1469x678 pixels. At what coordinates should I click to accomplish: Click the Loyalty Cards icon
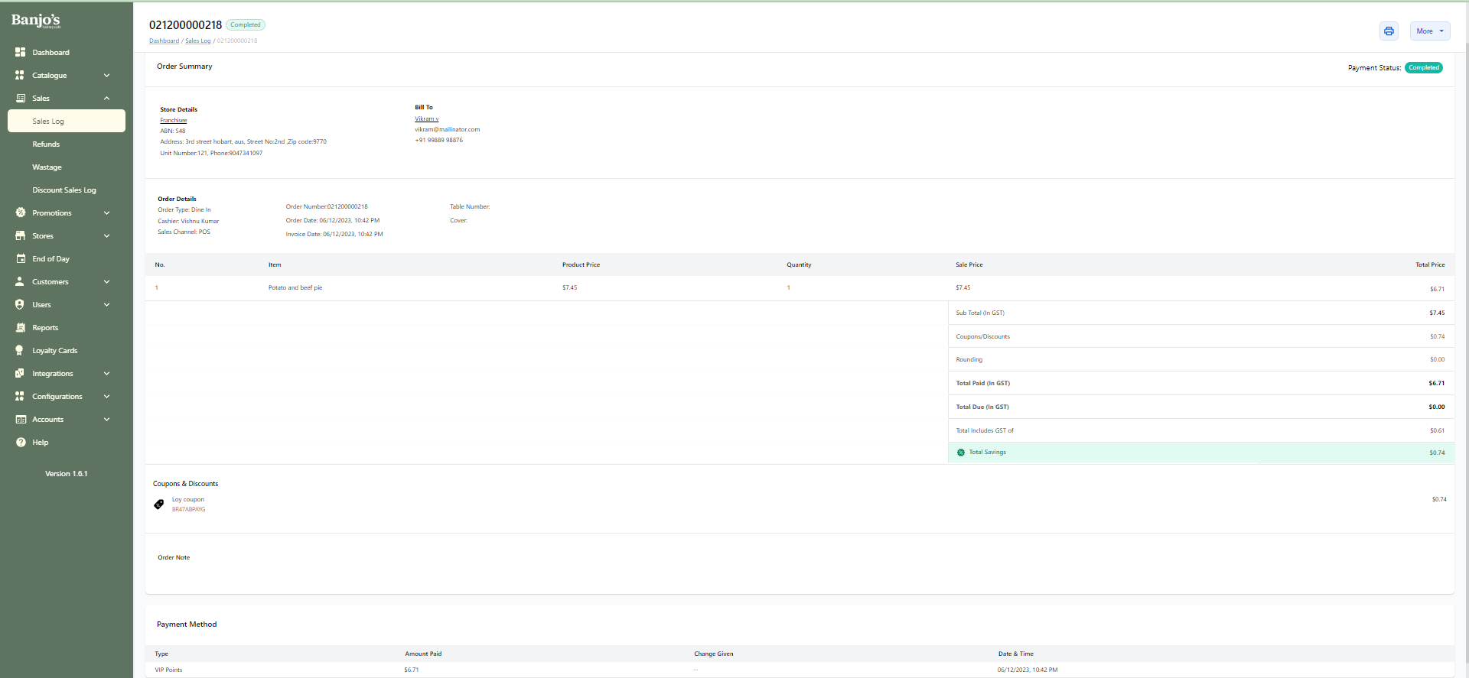click(21, 351)
